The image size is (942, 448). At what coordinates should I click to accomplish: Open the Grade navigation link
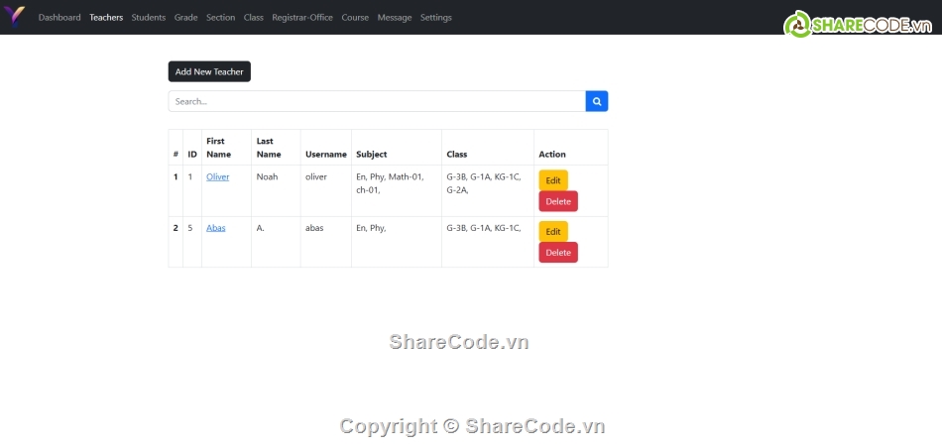pos(185,18)
